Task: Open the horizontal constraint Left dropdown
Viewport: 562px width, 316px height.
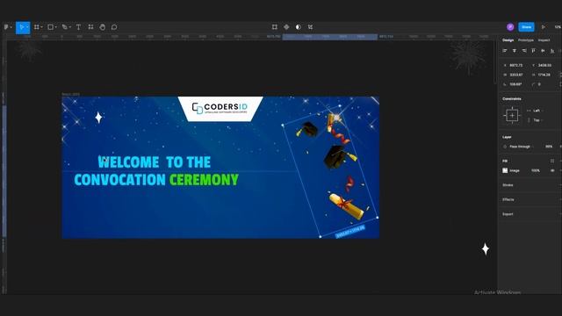Action: (535, 111)
